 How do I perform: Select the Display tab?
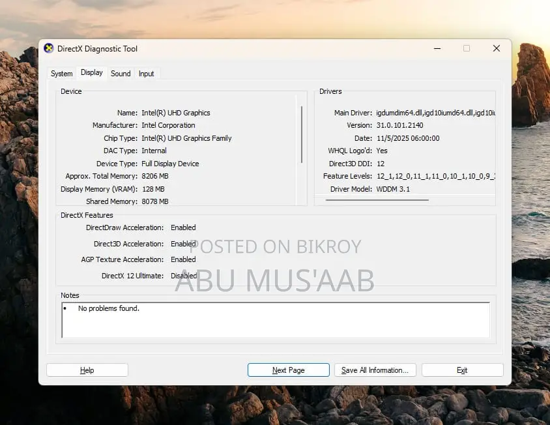pos(92,72)
